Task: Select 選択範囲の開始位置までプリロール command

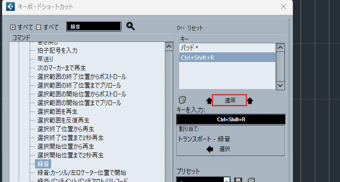Action: click(x=79, y=103)
